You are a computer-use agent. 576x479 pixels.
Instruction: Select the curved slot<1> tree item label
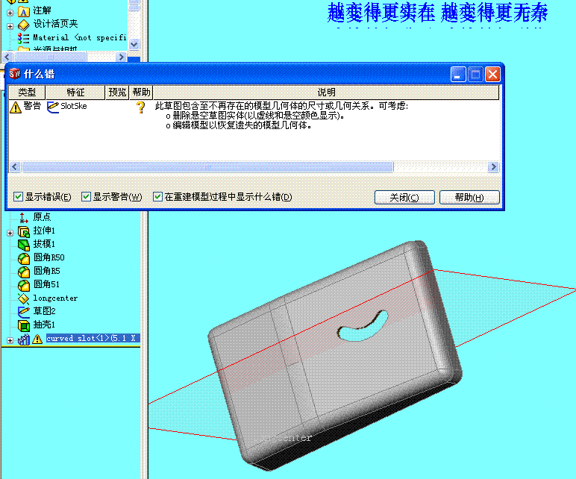pyautogui.click(x=93, y=338)
